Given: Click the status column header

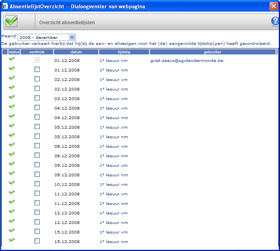Looking at the screenshot, I should (x=14, y=52).
